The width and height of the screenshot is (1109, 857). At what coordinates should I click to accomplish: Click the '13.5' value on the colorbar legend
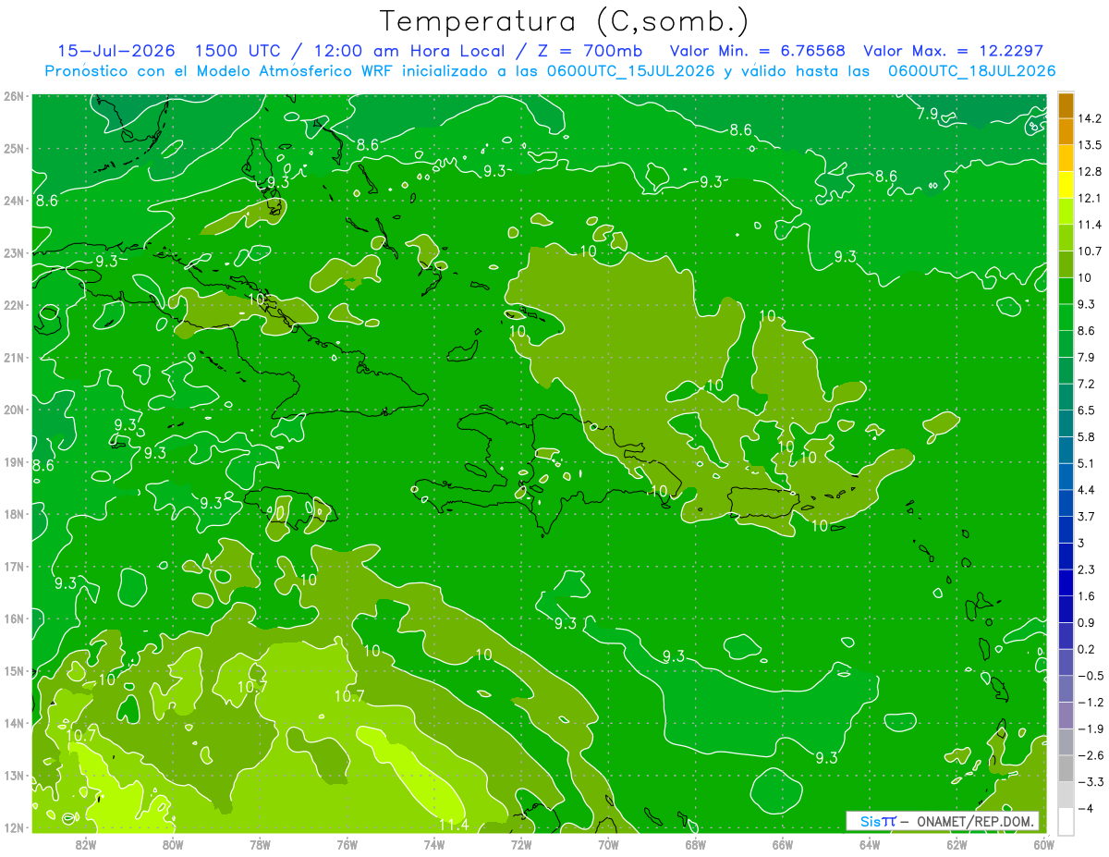(1092, 145)
